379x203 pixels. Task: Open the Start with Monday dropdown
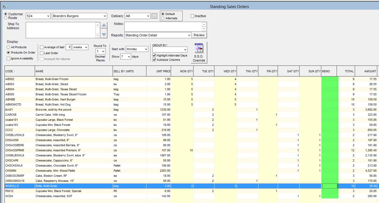click(x=146, y=49)
